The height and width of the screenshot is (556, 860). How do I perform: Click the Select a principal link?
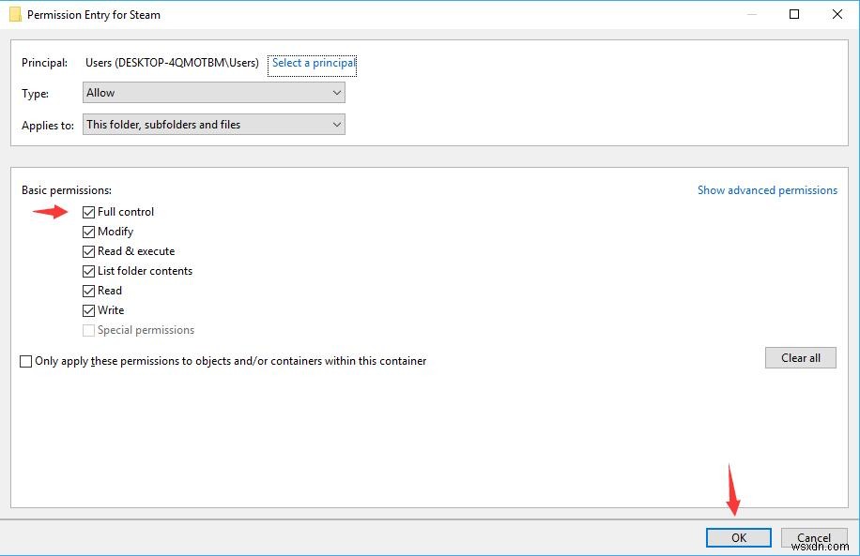[x=314, y=63]
